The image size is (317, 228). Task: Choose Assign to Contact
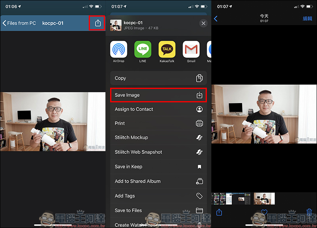coord(158,109)
